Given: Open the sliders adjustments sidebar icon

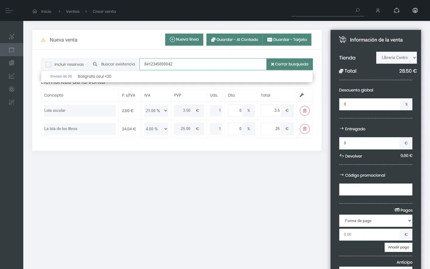Looking at the screenshot, I should pyautogui.click(x=12, y=102).
